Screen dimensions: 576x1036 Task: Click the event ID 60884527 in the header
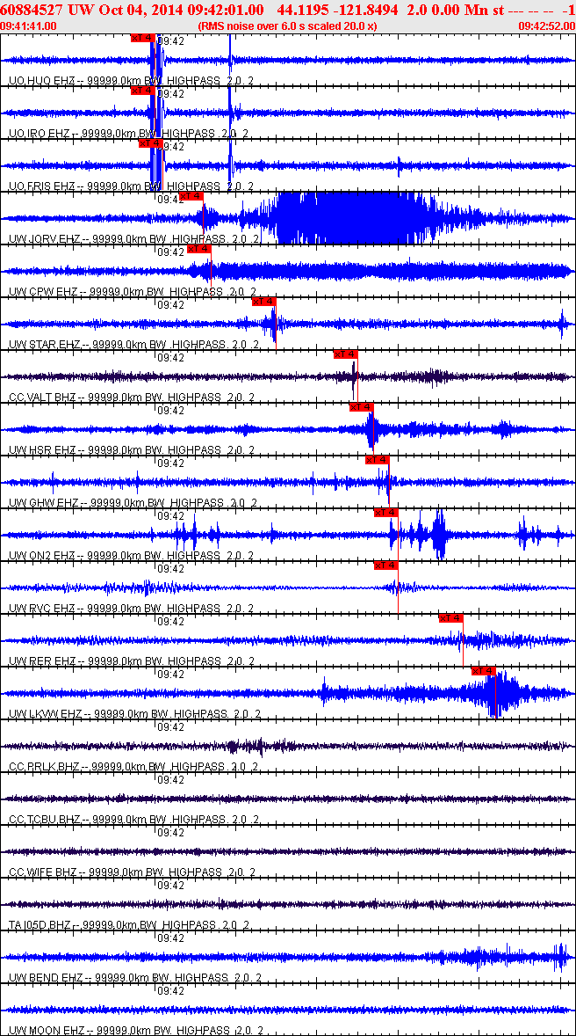pos(32,10)
